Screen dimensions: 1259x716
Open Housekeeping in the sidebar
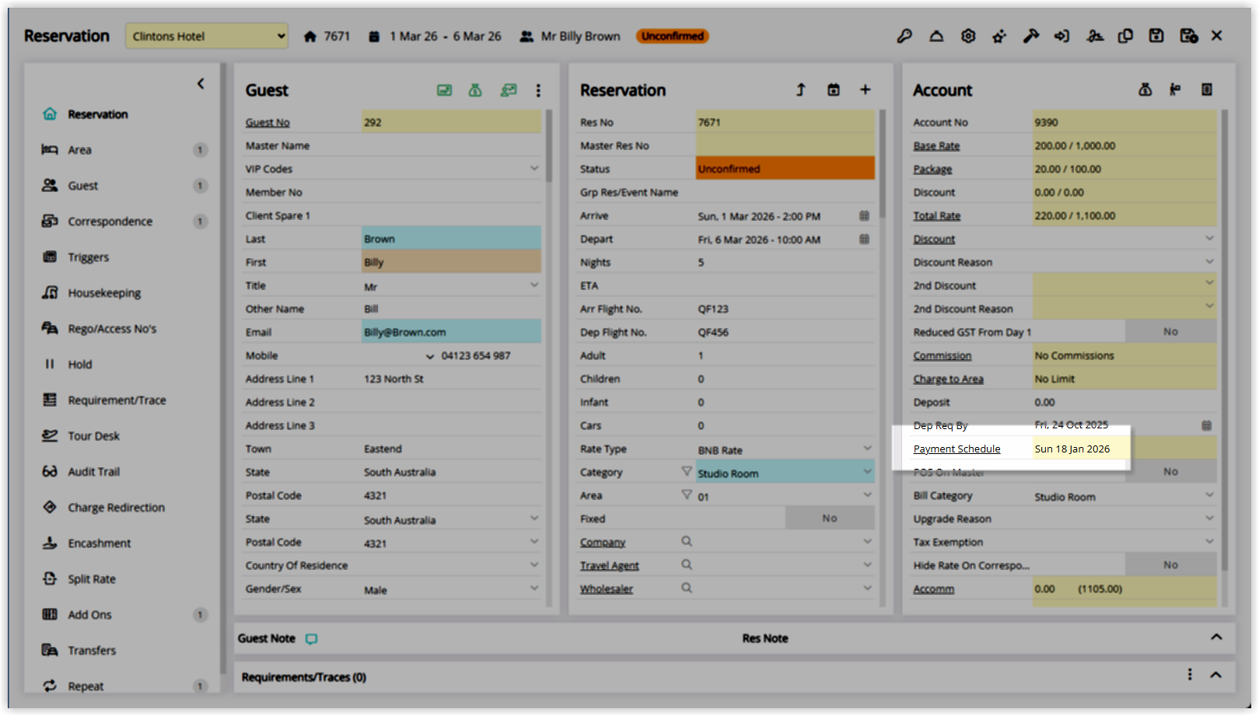(104, 293)
